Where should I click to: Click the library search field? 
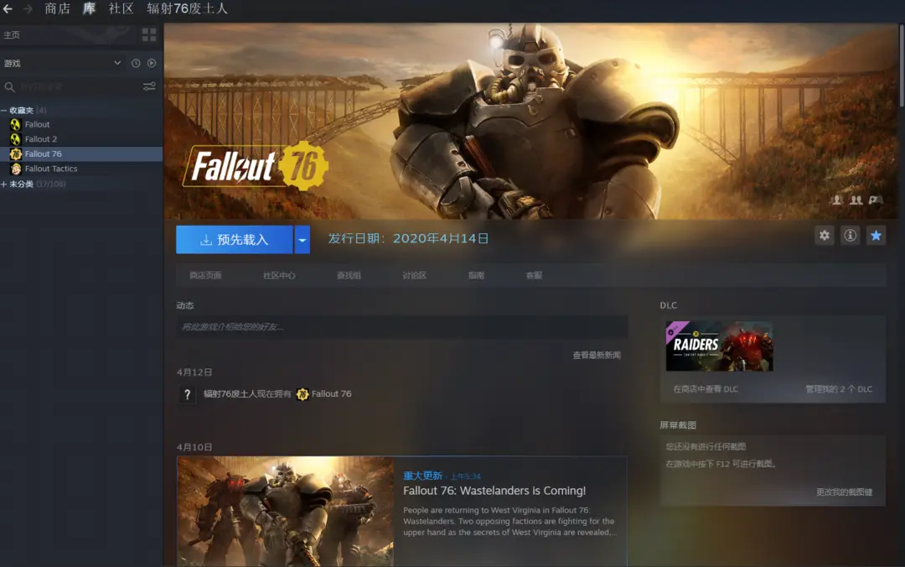pyautogui.click(x=72, y=86)
